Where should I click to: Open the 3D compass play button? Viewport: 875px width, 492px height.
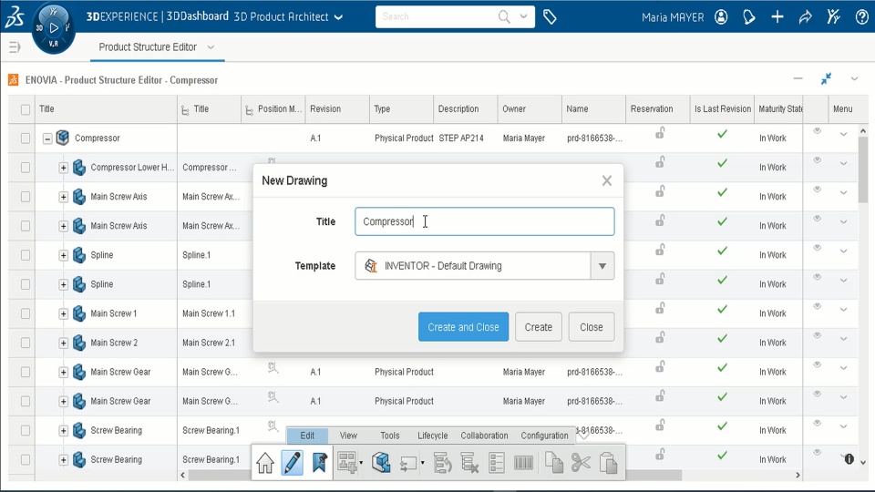coord(54,27)
